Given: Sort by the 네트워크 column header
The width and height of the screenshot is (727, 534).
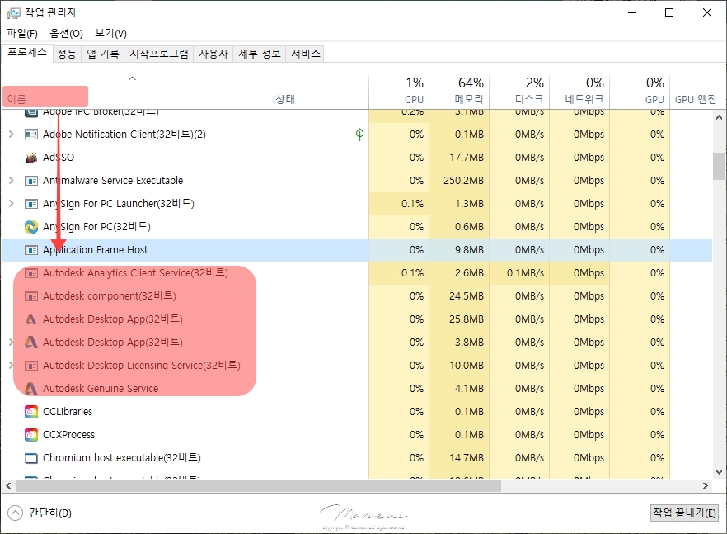Looking at the screenshot, I should (x=580, y=92).
